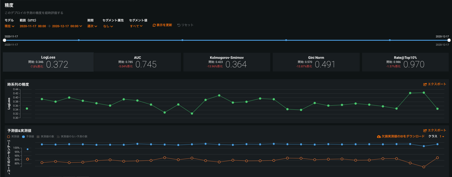452x177 pixels.
Task: Open the モデル 現在 dropdown
Action: tap(9, 26)
